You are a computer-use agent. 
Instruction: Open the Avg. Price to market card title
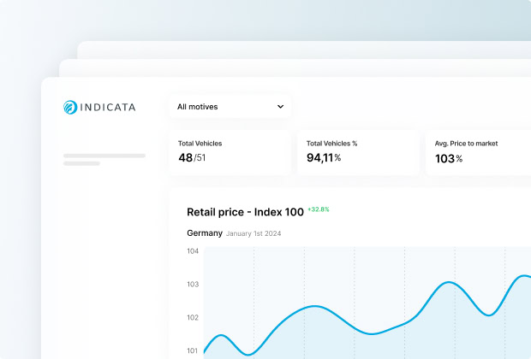466,144
